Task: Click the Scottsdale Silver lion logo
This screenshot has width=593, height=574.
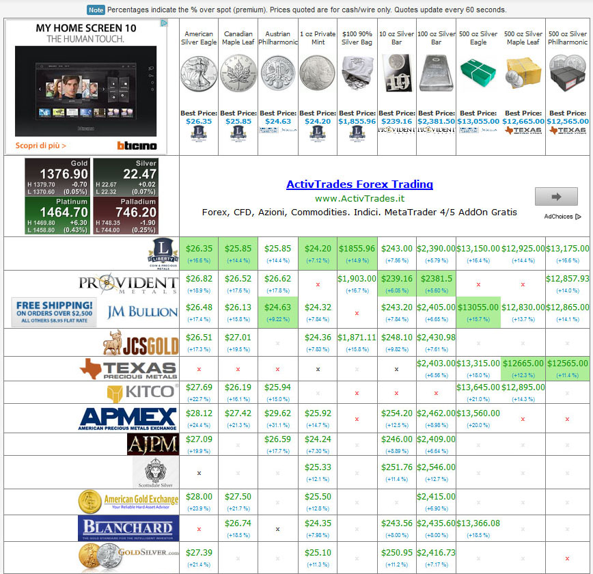Action: click(156, 472)
